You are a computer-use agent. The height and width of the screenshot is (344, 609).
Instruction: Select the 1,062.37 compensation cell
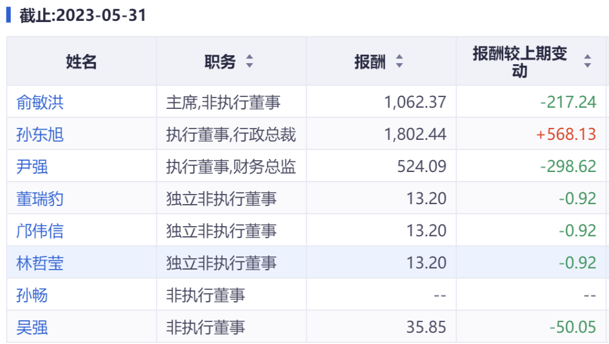point(415,102)
